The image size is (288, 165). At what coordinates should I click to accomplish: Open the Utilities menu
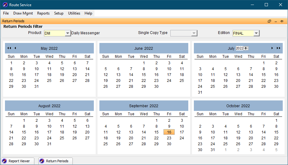[x=74, y=13]
